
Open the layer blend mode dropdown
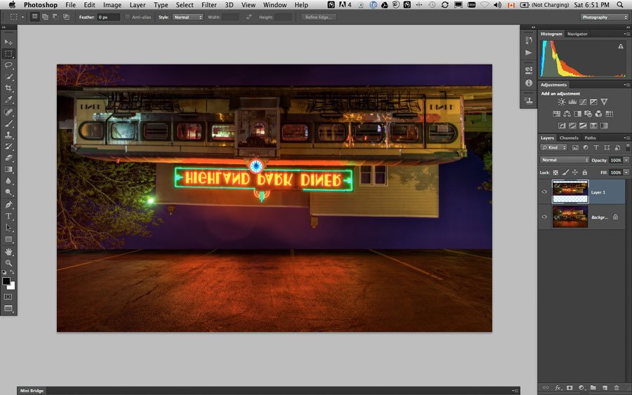coord(565,160)
